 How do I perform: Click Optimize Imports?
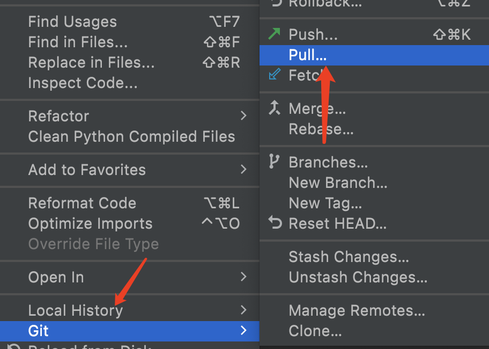(x=90, y=223)
